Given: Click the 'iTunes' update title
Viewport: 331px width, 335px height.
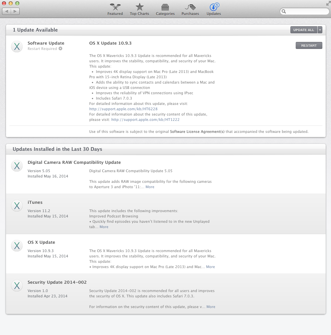Looking at the screenshot, I should pyautogui.click(x=35, y=202).
